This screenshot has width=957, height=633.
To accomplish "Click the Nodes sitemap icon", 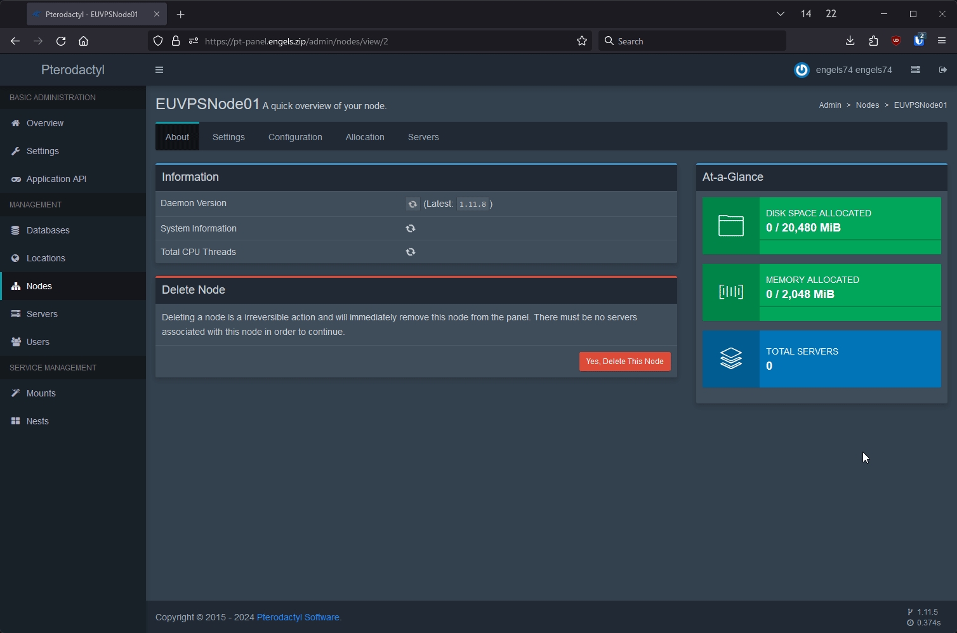I will (x=16, y=286).
